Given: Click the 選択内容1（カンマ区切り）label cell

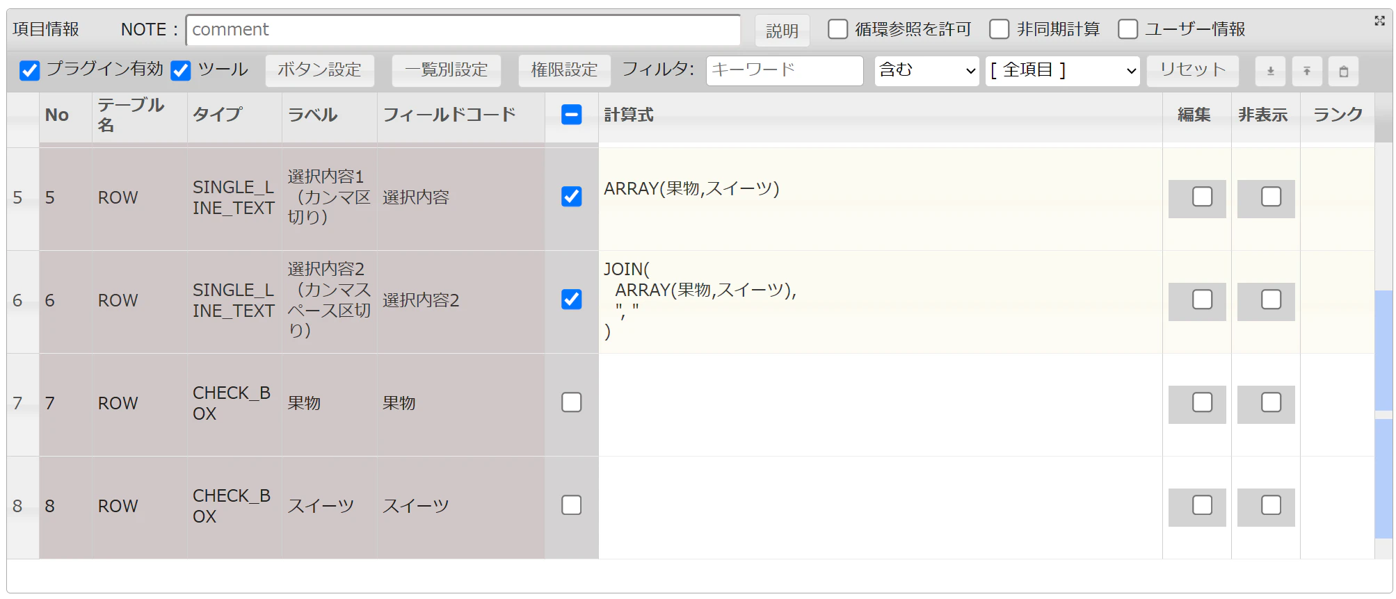Looking at the screenshot, I should pyautogui.click(x=330, y=198).
